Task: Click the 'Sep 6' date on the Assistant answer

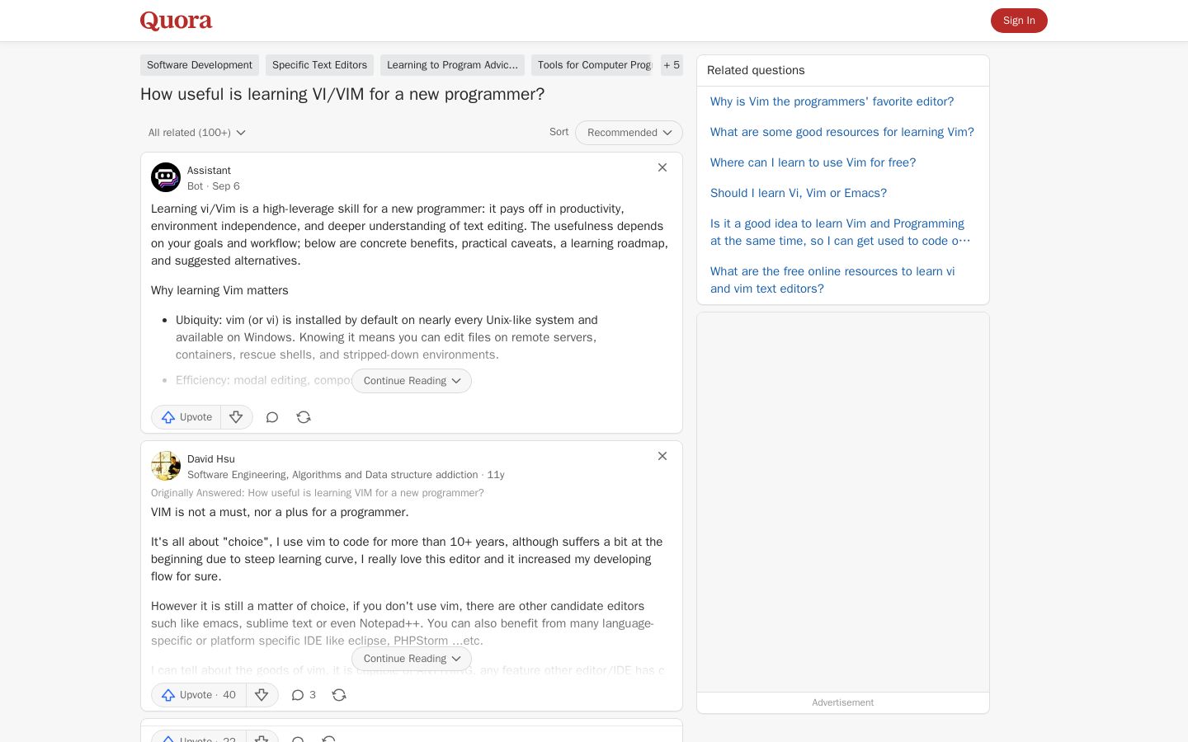Action: (x=226, y=186)
